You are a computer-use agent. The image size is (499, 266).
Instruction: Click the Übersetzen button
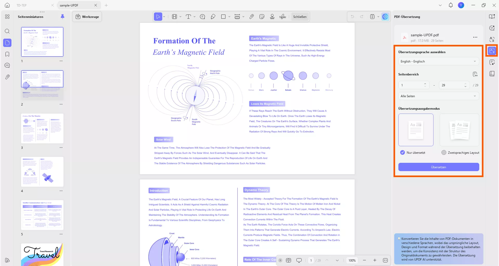point(439,167)
